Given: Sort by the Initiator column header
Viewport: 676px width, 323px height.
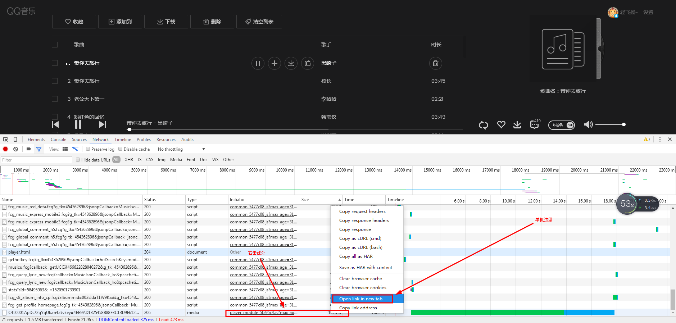Looking at the screenshot, I should click(264, 200).
